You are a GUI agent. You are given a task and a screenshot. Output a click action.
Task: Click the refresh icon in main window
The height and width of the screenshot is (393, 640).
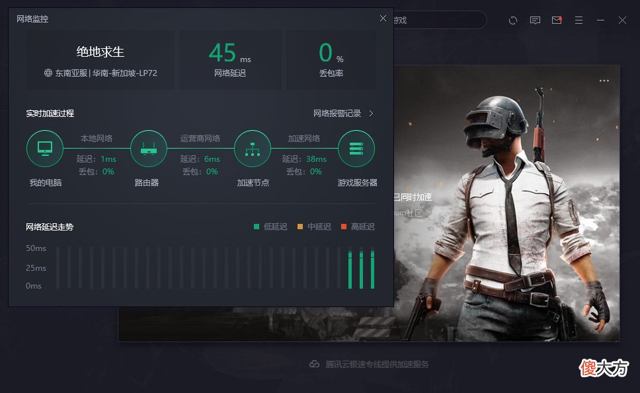(513, 20)
